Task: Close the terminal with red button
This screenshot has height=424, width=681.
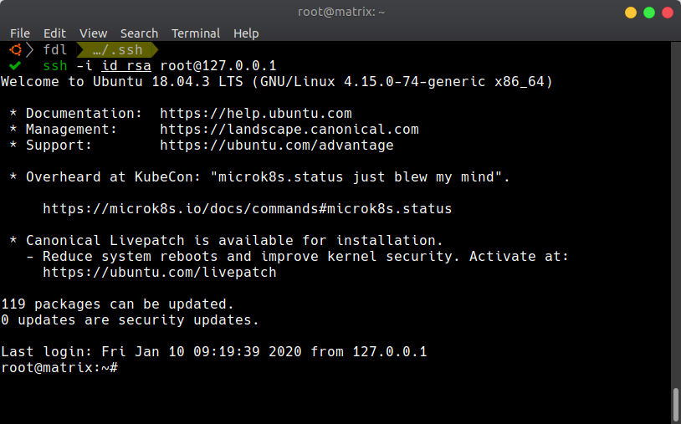Action: (668, 13)
